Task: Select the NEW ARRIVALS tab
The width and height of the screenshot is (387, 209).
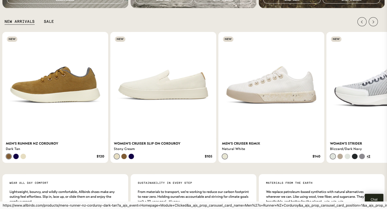Action: (x=19, y=21)
